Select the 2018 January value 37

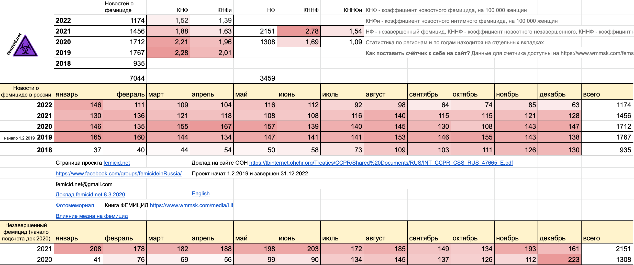tap(79, 149)
